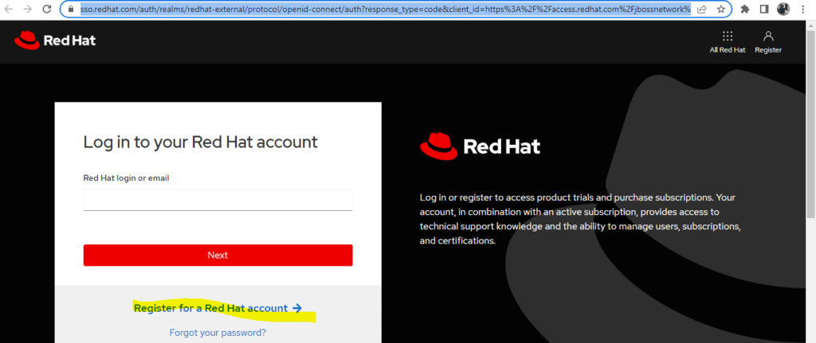Click the red Next button

click(x=218, y=255)
